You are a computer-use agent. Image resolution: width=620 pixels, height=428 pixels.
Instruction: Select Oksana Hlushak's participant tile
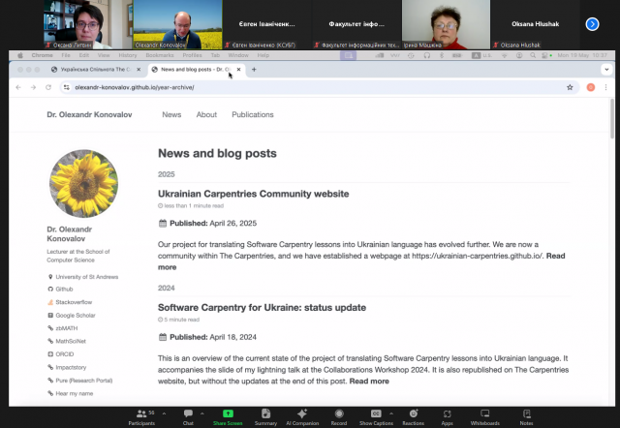tap(535, 24)
